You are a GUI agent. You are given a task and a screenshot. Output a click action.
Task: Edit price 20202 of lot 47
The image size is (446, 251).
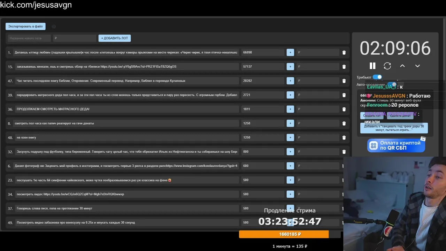pos(263,81)
